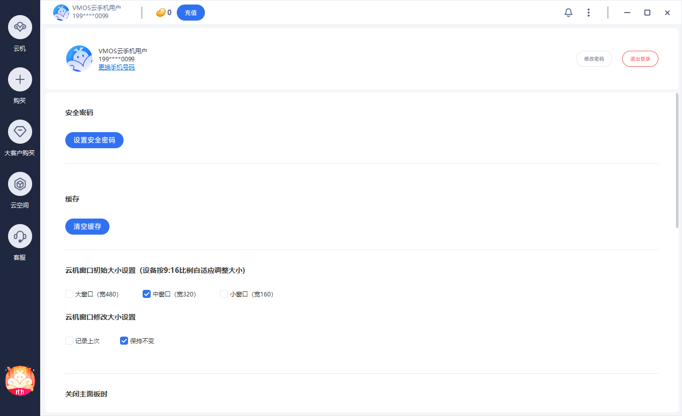Click the 缓存 section heading
682x416 pixels.
pos(72,199)
